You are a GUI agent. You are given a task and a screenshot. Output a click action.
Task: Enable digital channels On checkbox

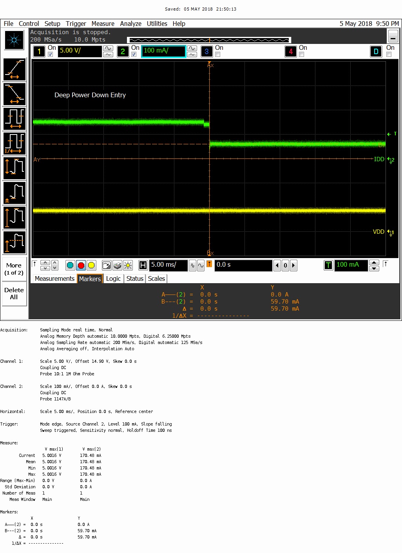pos(389,55)
